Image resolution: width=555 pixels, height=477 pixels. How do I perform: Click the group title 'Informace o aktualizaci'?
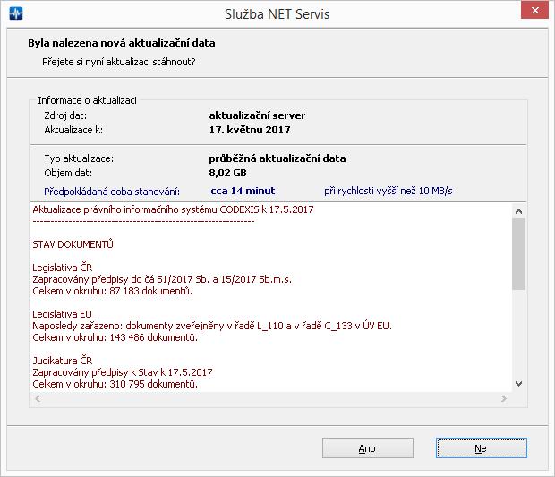pos(87,100)
